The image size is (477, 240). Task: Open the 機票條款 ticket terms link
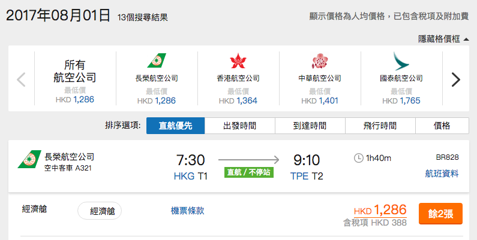(187, 211)
